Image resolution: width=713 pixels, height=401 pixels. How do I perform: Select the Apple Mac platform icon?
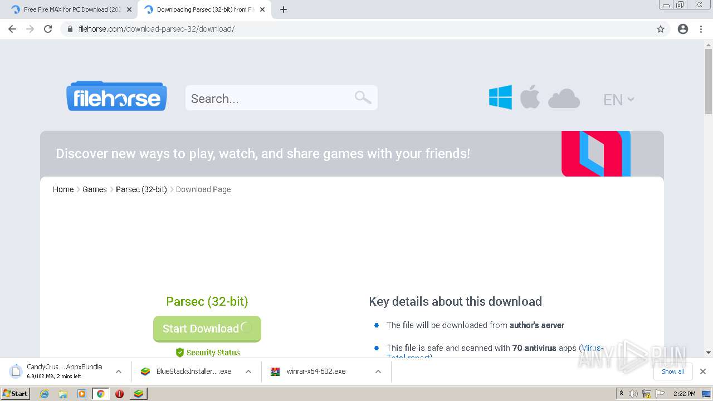[x=530, y=97]
